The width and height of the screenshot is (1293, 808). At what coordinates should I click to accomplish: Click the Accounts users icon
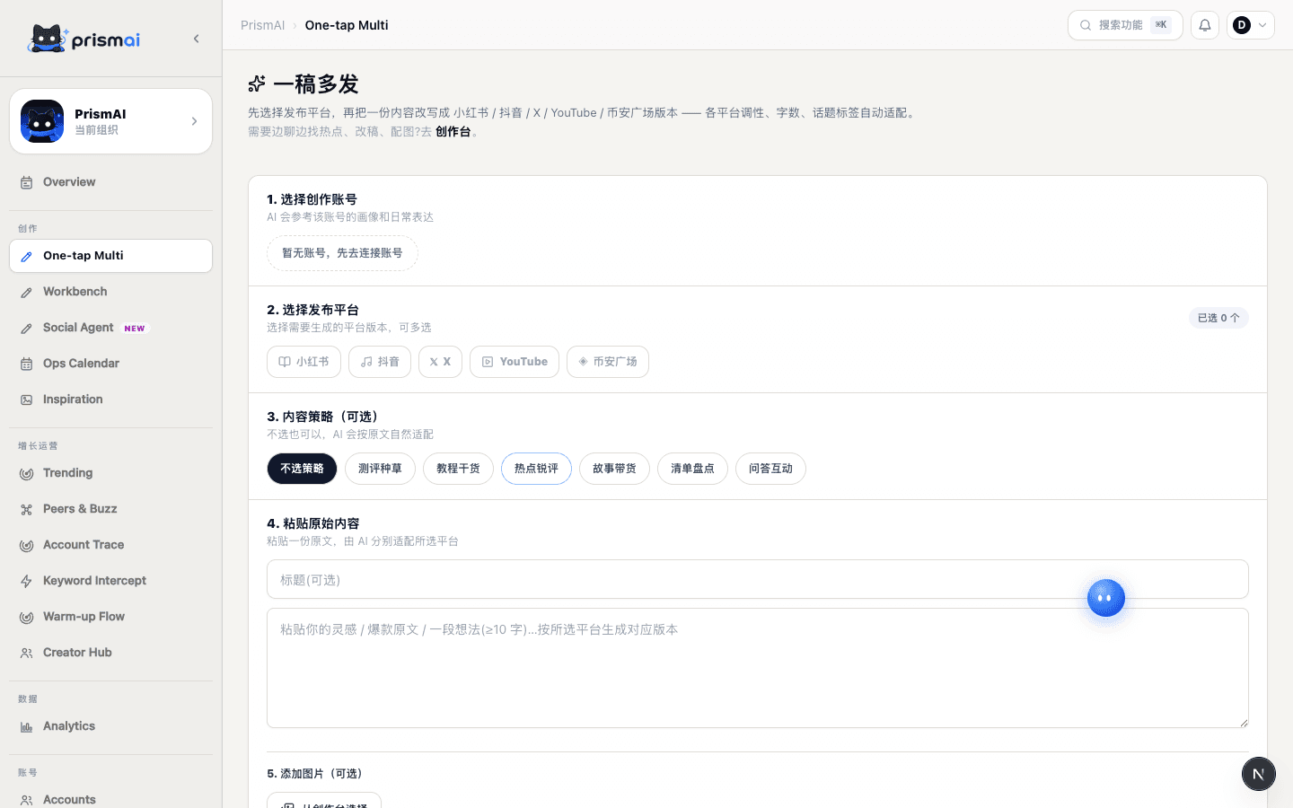(x=27, y=800)
